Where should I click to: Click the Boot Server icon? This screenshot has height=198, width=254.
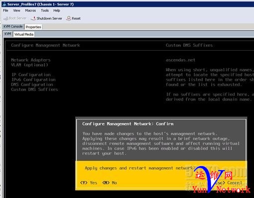click(6, 18)
